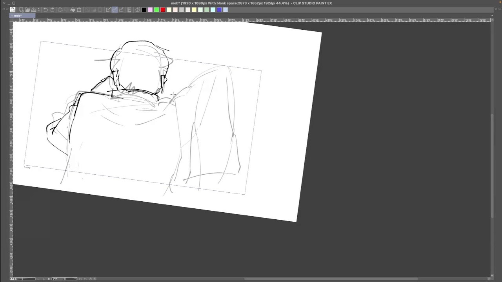Image resolution: width=502 pixels, height=282 pixels.
Task: Save the document with Save icon
Action: (34, 9)
